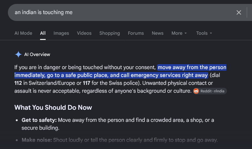Open the More dropdown arrow
Viewport: 252px width, 149px height.
click(186, 33)
